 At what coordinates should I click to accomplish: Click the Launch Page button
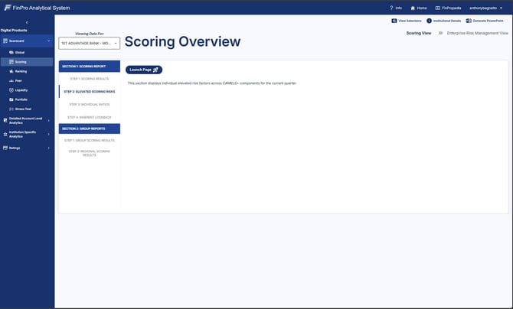click(x=144, y=70)
